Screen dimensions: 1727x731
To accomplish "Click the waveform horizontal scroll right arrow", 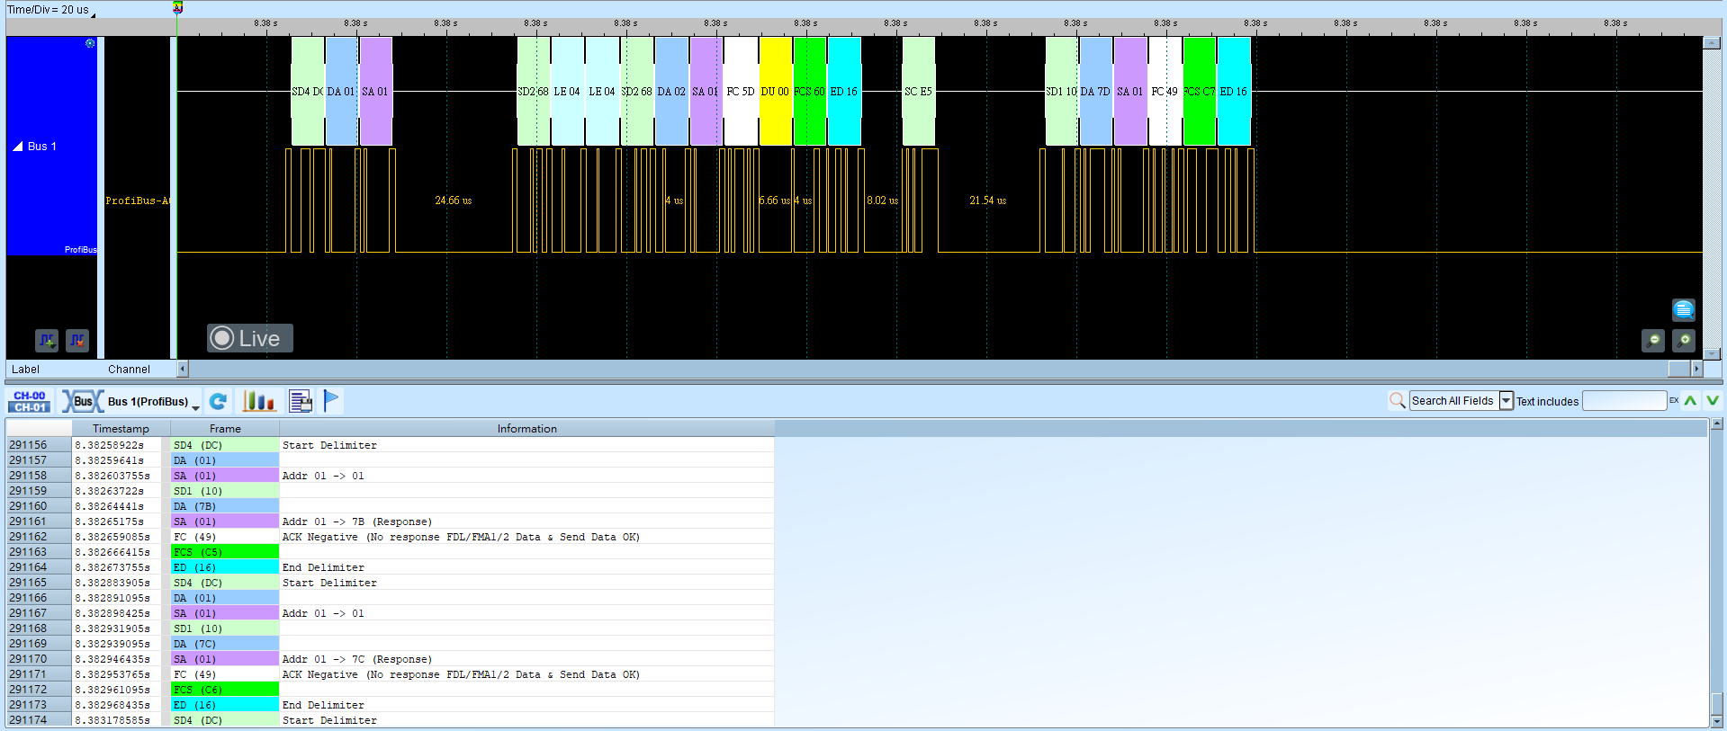I will (1696, 369).
